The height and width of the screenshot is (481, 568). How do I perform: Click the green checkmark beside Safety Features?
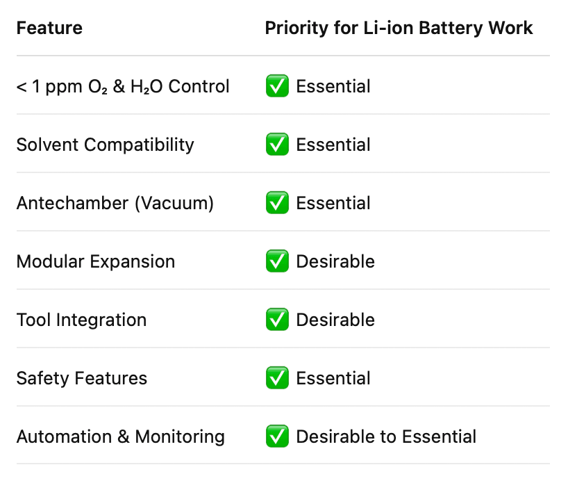pyautogui.click(x=277, y=378)
